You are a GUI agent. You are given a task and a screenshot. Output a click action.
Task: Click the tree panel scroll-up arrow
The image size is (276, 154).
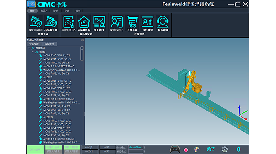point(82,48)
